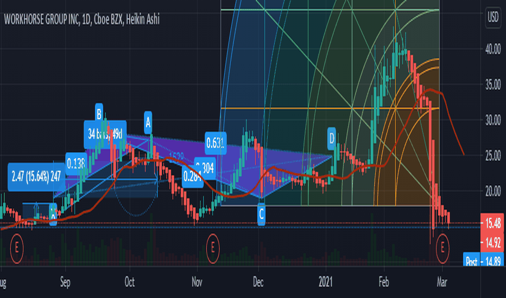Select the 0.284 ratio label
Viewport: 506px width, 298px height.
pos(192,176)
